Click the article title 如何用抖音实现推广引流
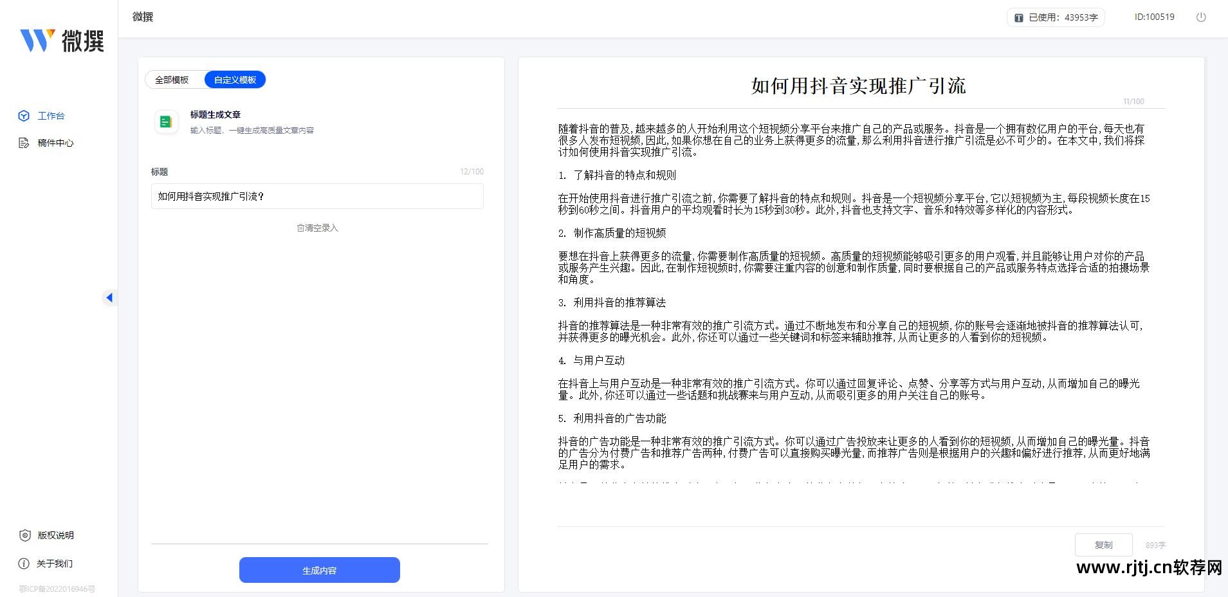The image size is (1228, 597). tap(858, 86)
